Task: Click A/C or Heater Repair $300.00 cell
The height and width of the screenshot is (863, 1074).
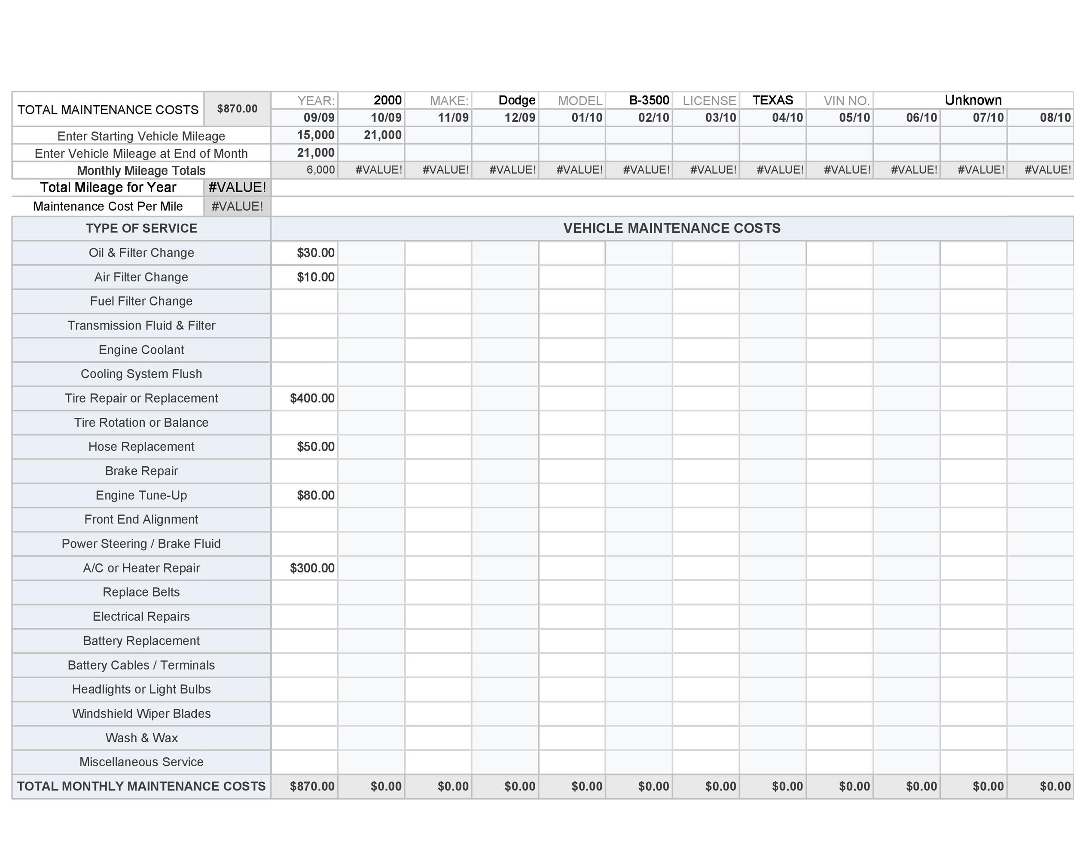Action: coord(304,568)
